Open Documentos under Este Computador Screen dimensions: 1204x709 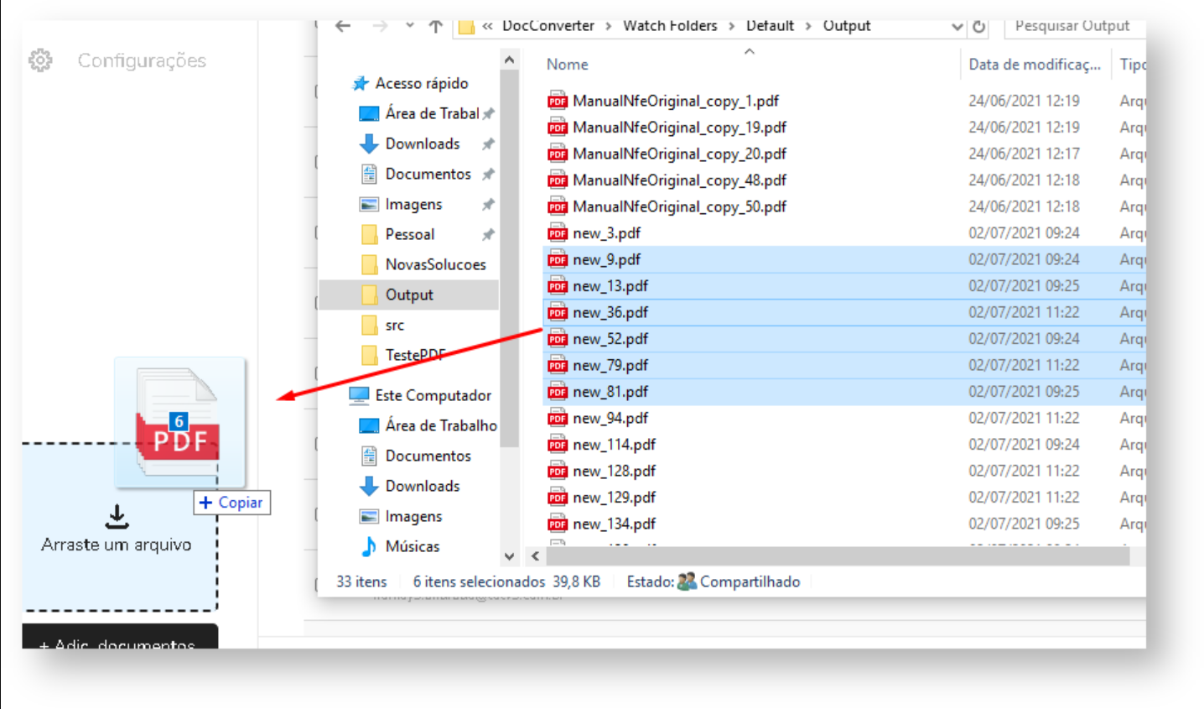click(416, 456)
